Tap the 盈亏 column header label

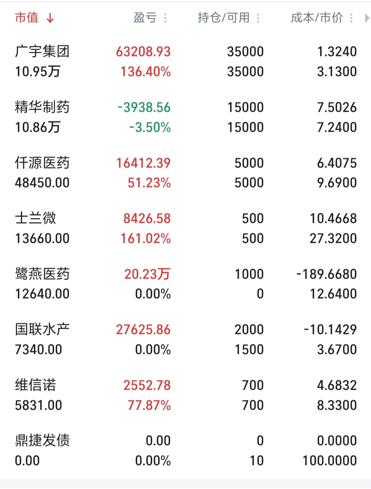[145, 18]
